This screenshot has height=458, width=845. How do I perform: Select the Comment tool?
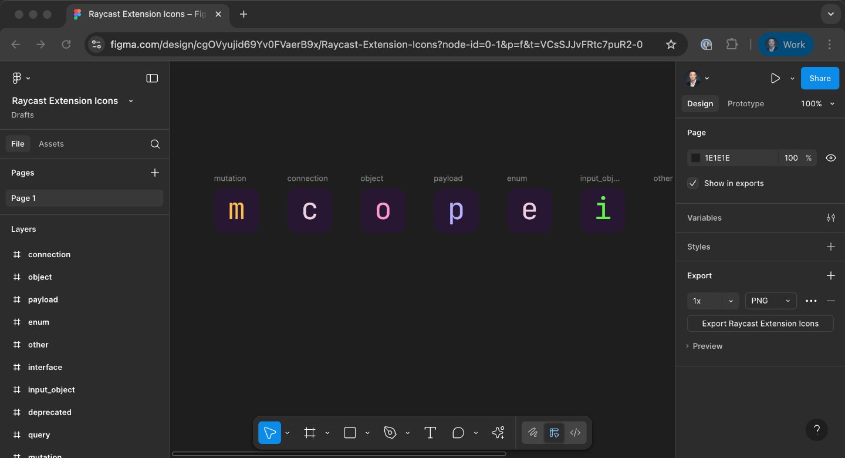coord(458,433)
